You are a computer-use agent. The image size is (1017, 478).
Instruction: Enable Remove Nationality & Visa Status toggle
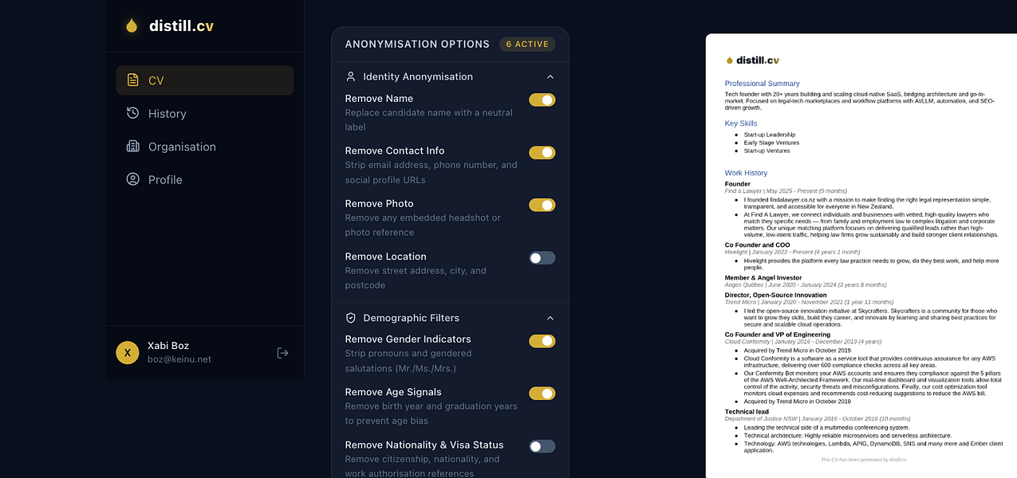542,446
